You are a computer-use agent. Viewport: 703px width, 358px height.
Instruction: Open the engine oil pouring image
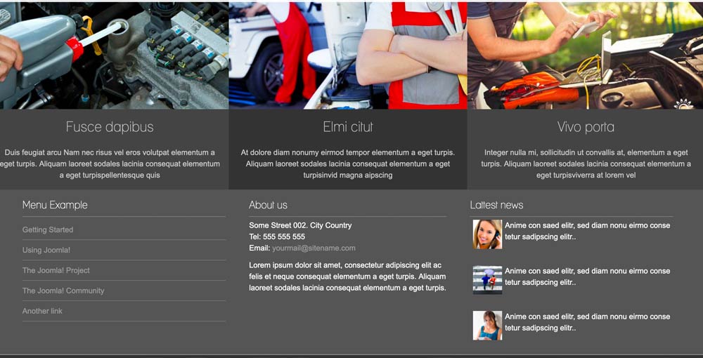(114, 55)
